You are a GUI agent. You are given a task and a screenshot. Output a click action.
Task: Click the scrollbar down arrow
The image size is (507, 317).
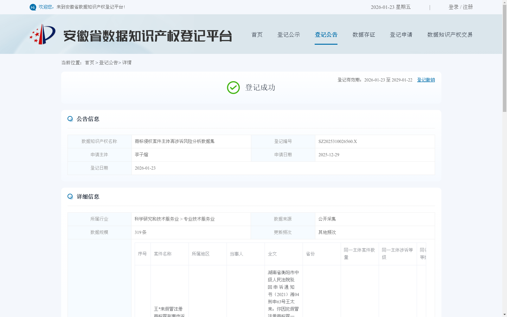click(x=504, y=314)
